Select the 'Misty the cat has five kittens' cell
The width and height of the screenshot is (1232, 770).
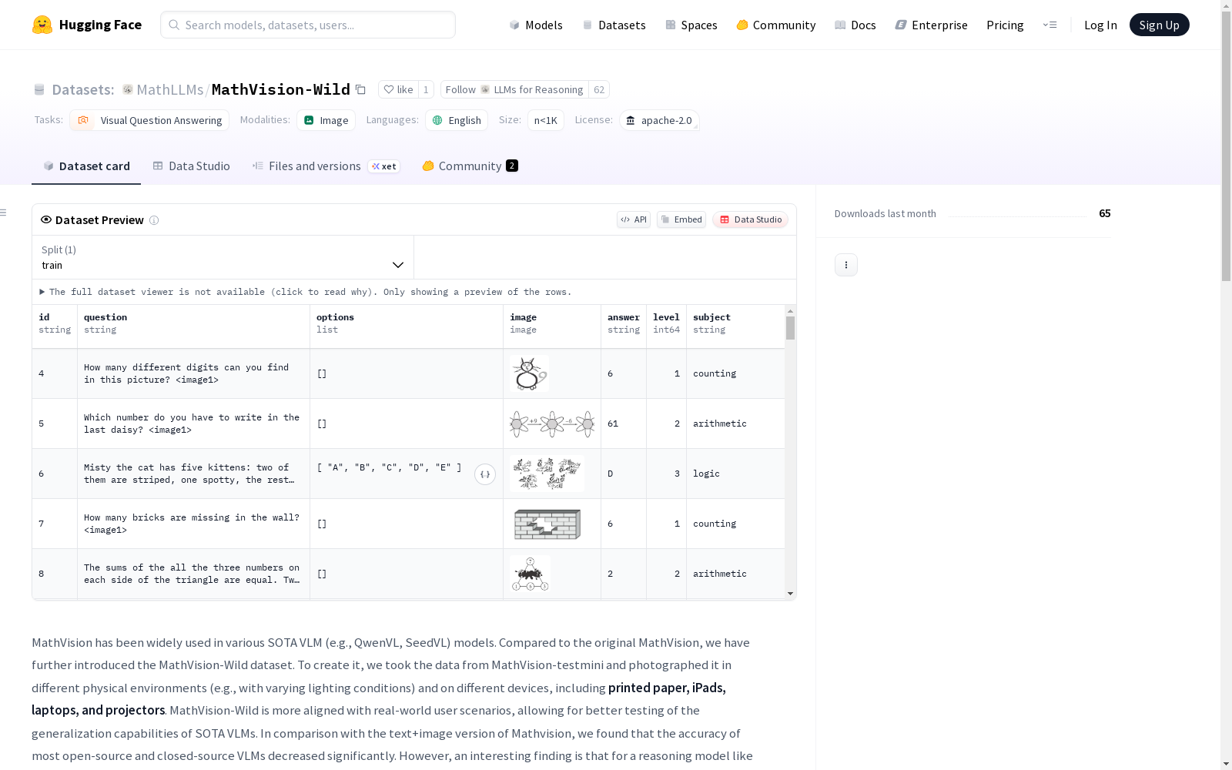coord(193,474)
